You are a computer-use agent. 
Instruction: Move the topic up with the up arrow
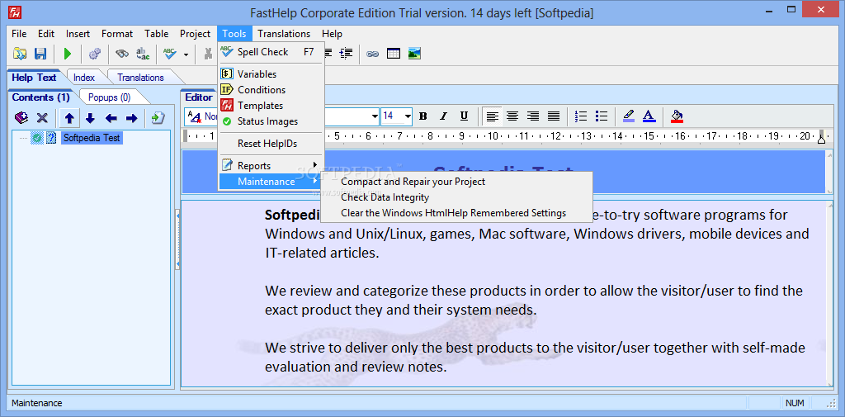pyautogui.click(x=69, y=118)
